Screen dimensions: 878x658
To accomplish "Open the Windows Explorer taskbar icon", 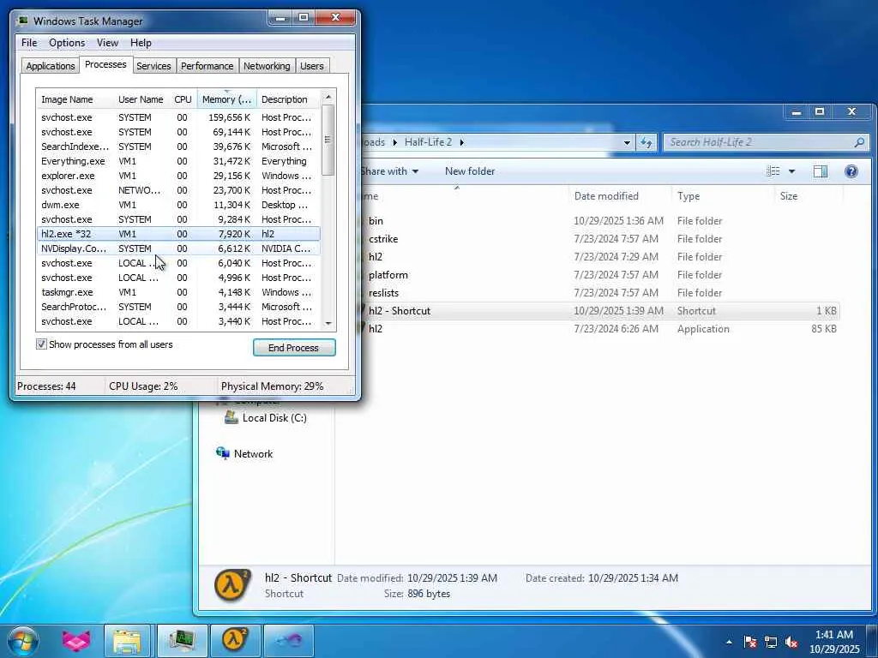I will click(127, 641).
